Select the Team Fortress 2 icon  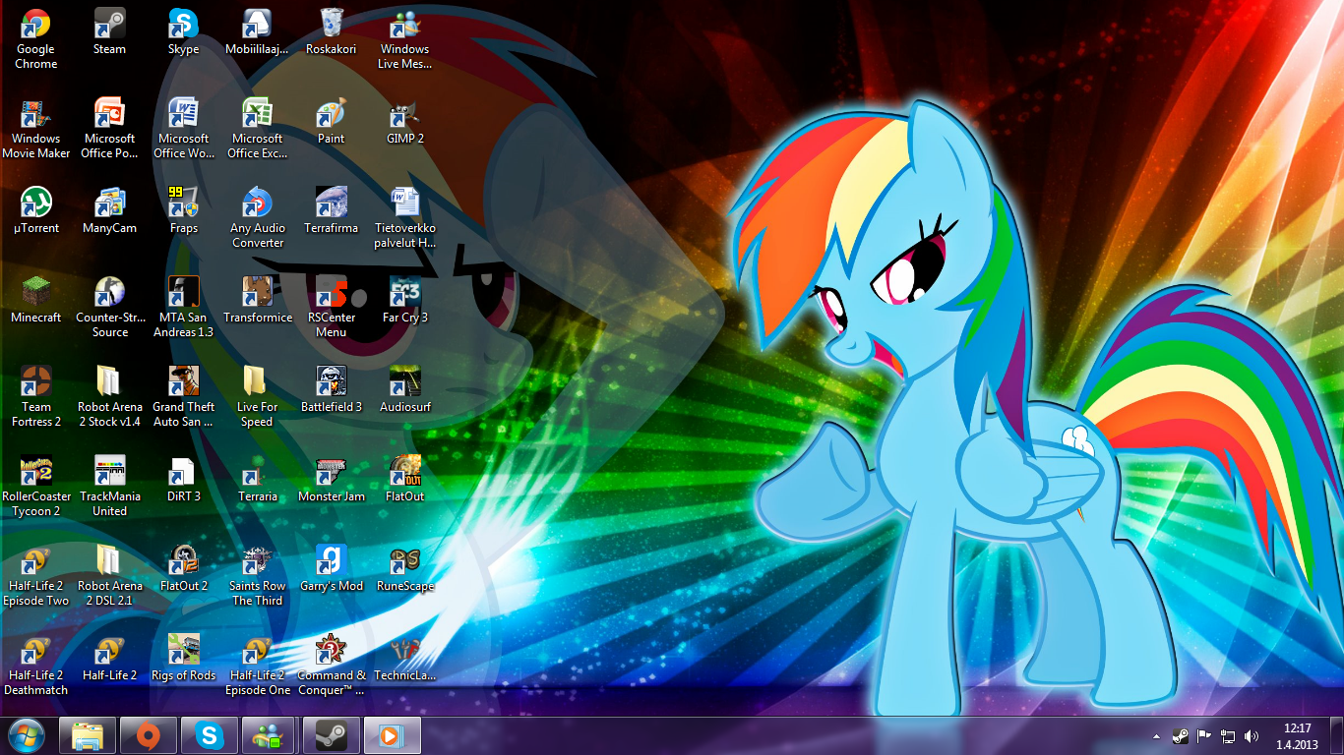point(36,397)
